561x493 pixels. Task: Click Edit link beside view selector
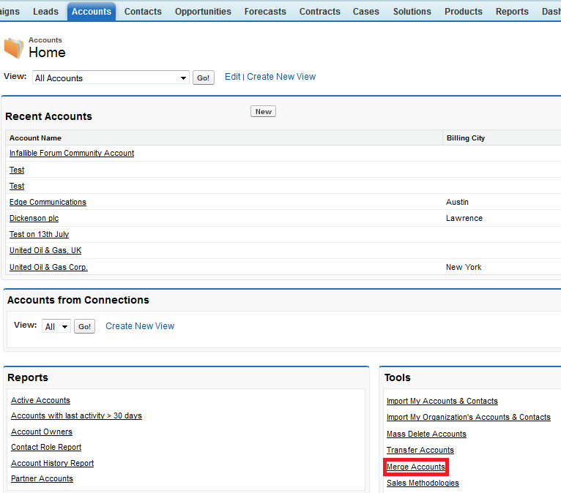point(233,77)
